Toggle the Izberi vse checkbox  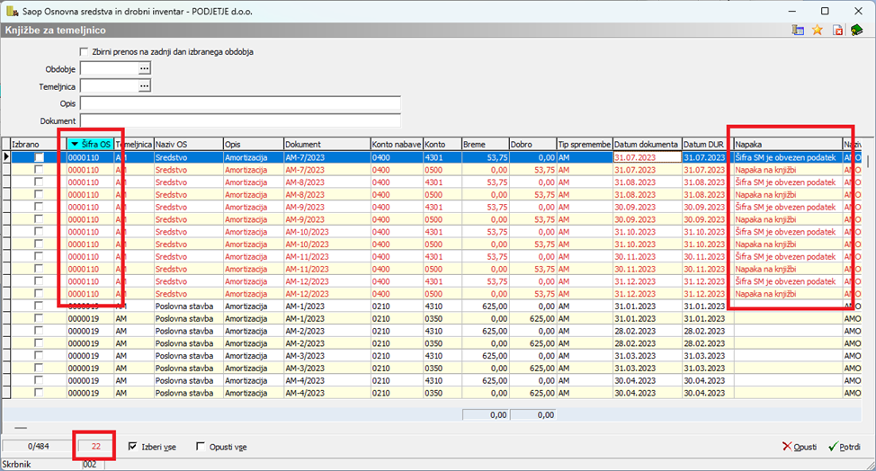pyautogui.click(x=133, y=447)
